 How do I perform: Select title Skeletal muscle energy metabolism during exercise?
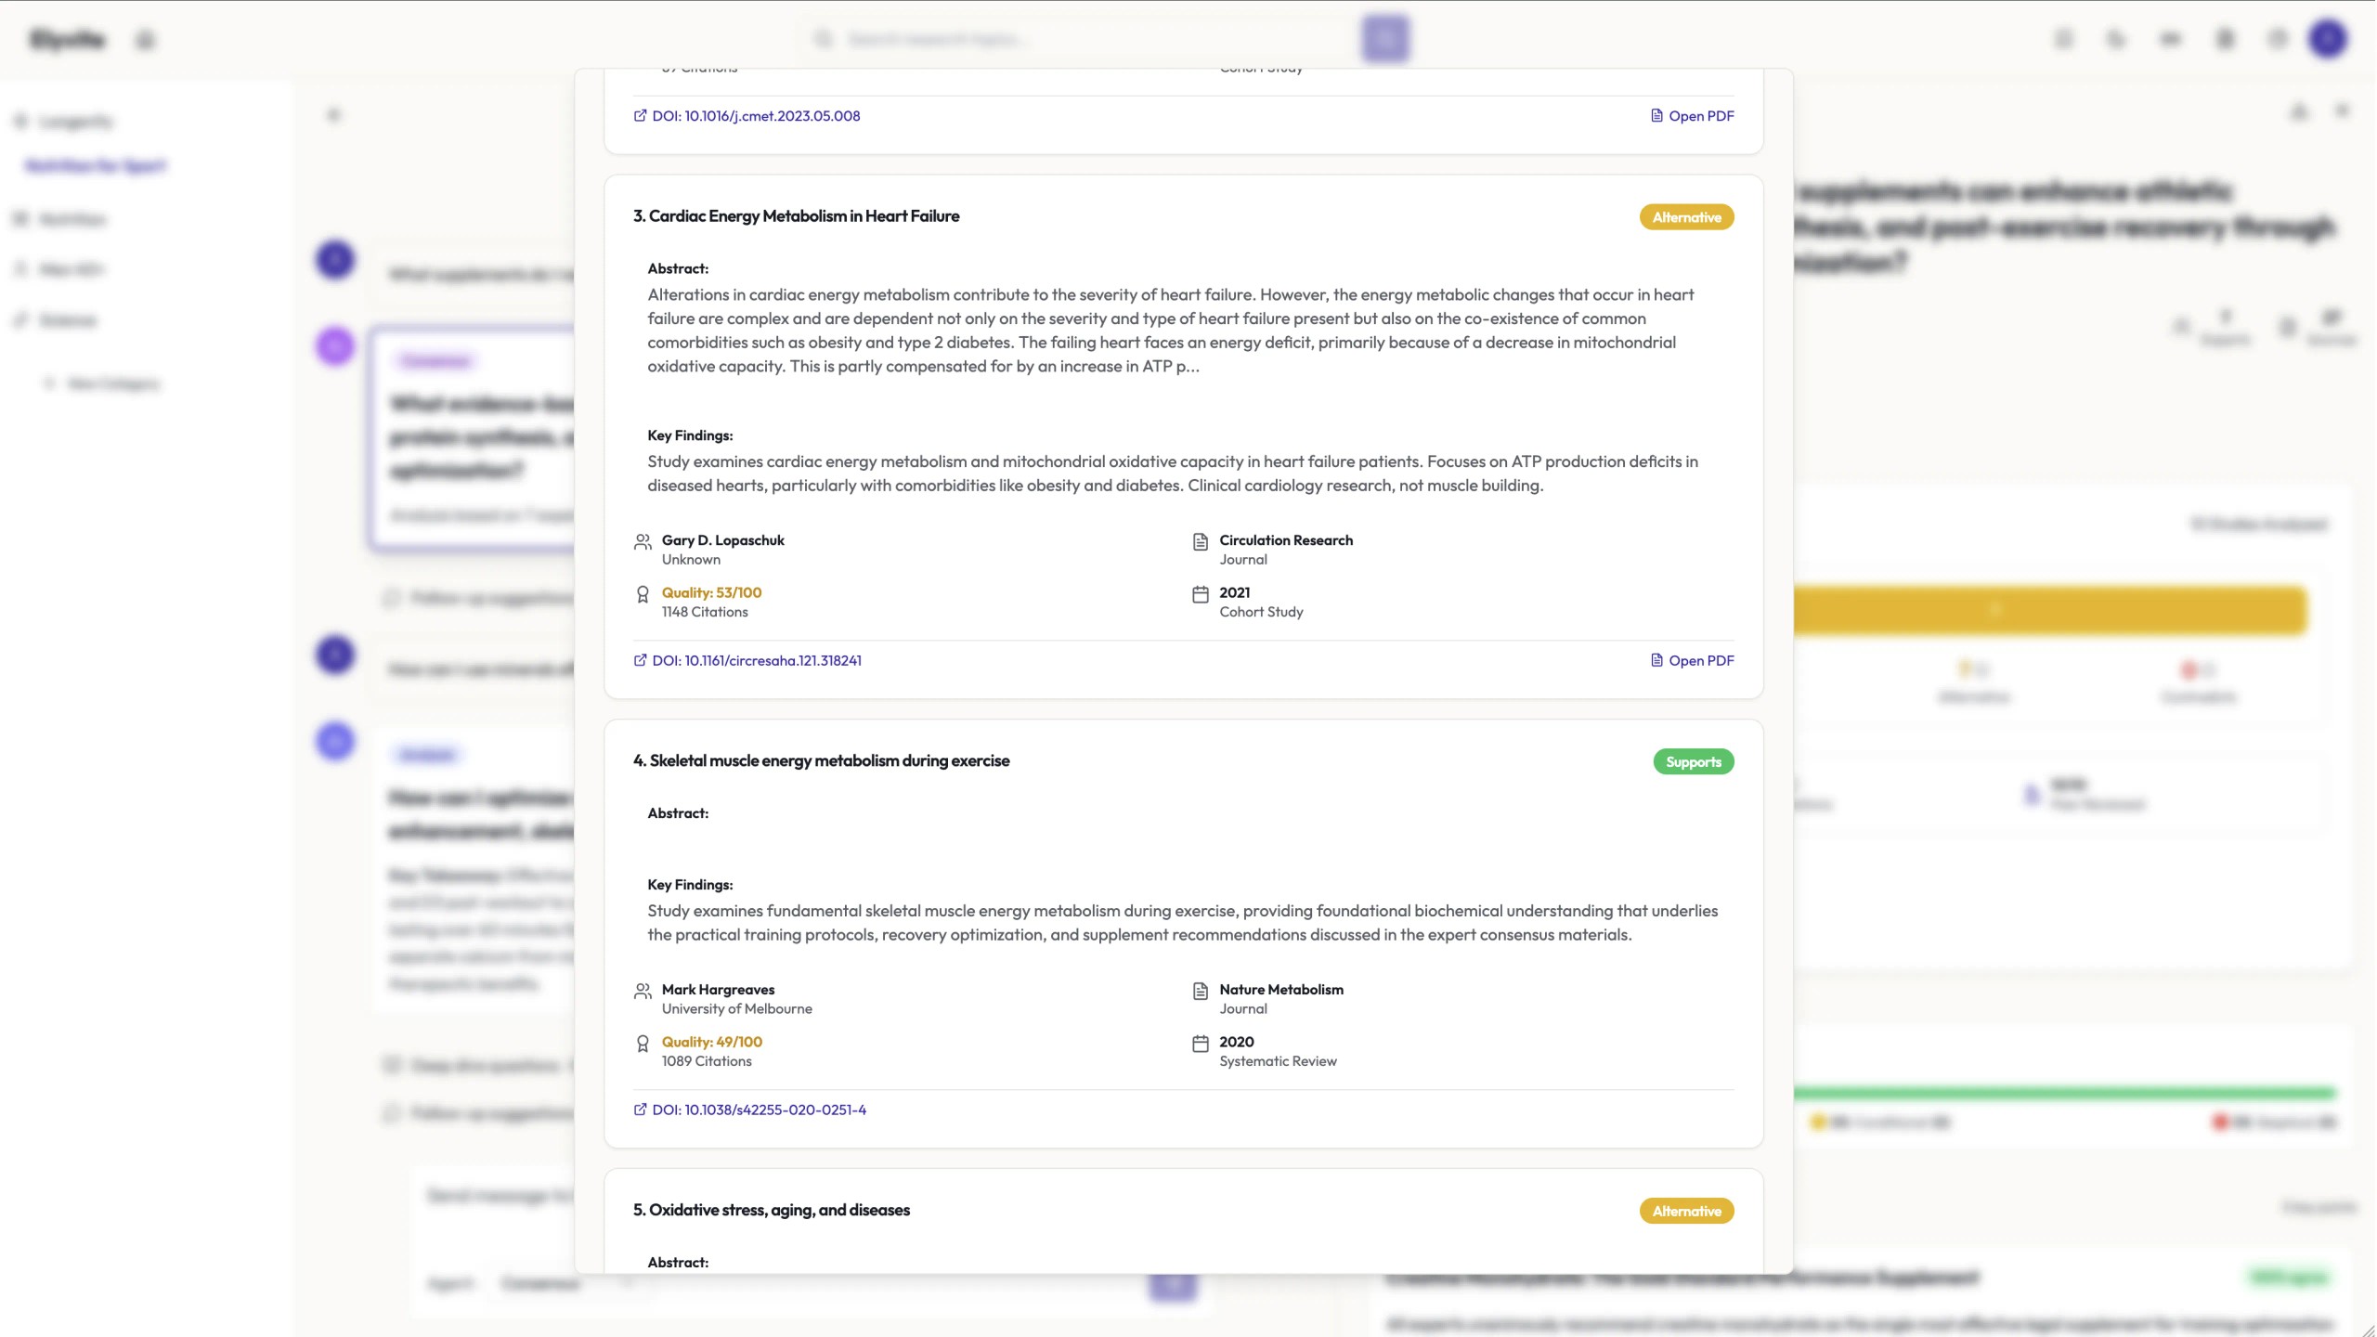coord(821,761)
